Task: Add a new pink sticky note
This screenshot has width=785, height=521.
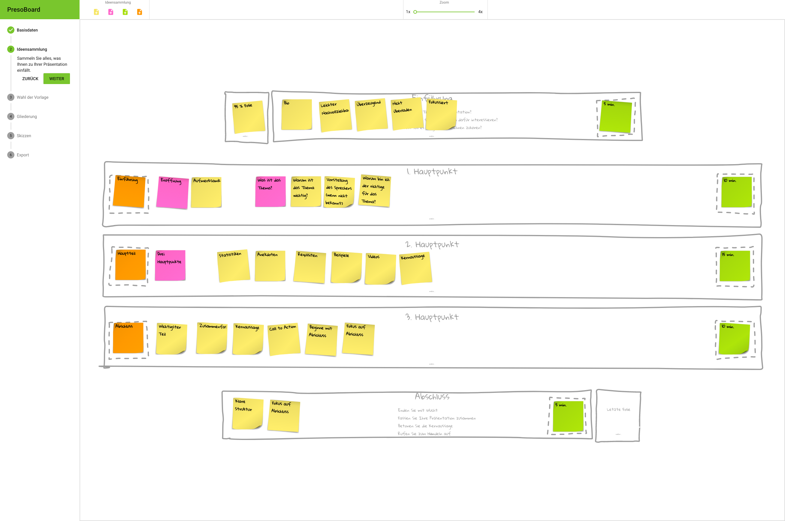Action: (111, 12)
